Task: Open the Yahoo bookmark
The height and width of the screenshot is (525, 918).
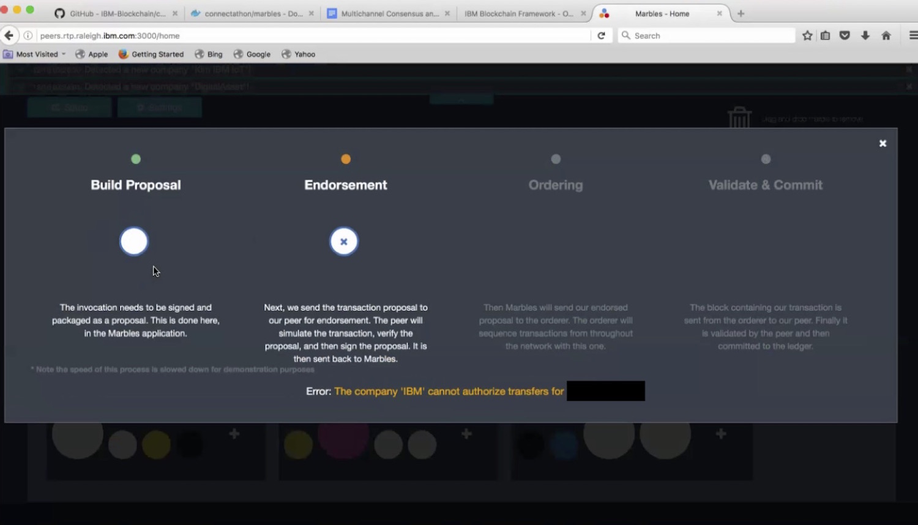Action: (x=299, y=54)
